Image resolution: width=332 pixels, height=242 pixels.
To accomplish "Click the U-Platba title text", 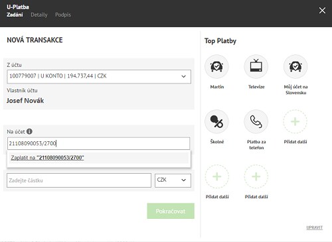I will pyautogui.click(x=18, y=7).
